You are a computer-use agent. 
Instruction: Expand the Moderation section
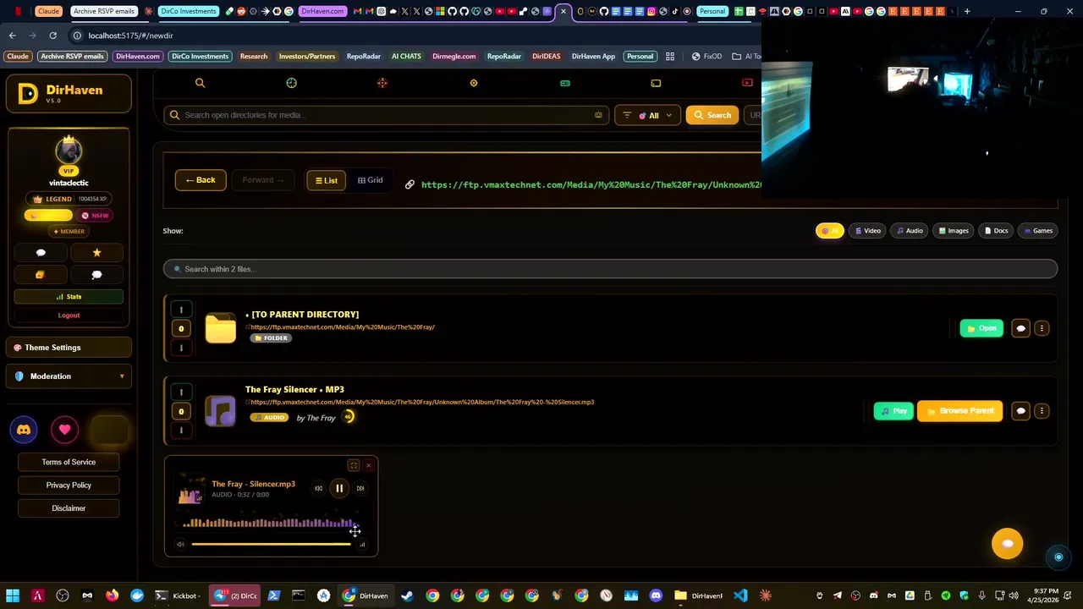point(69,376)
